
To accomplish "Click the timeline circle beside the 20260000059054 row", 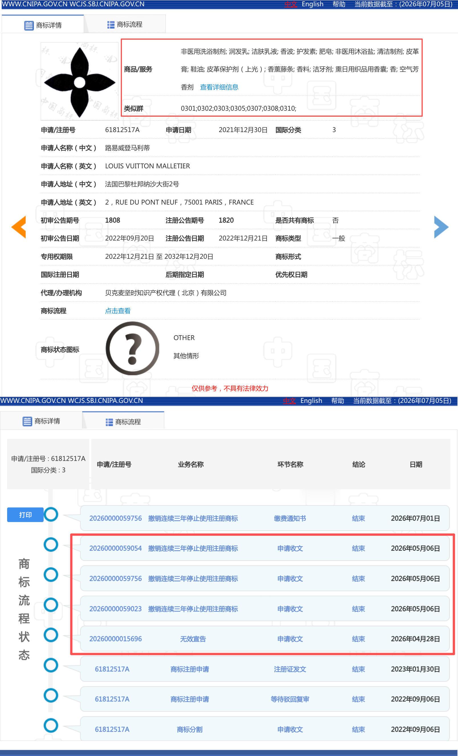I will click(51, 545).
